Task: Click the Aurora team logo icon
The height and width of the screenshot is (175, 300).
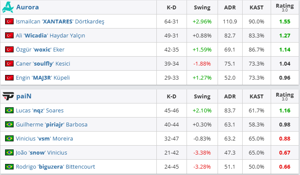Action: click(8, 7)
